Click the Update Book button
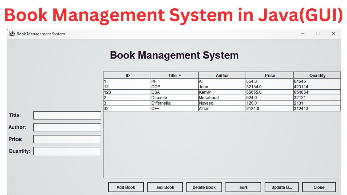Image resolution: width=347 pixels, height=195 pixels. coord(282,187)
